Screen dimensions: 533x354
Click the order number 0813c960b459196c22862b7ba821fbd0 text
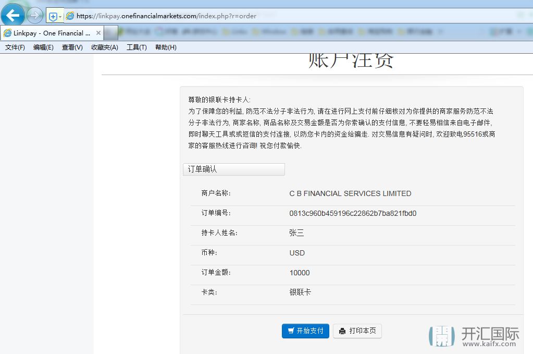pyautogui.click(x=353, y=213)
